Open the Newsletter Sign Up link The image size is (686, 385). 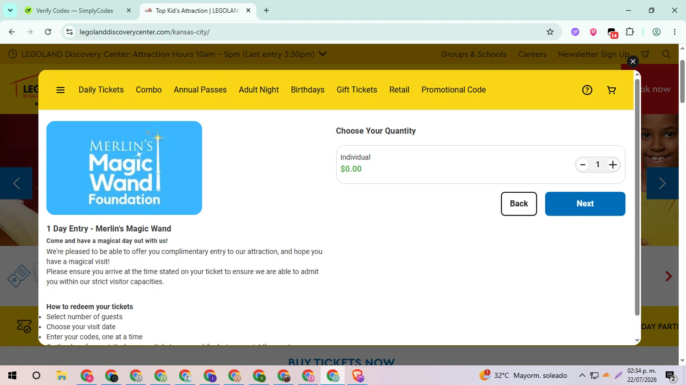point(594,54)
